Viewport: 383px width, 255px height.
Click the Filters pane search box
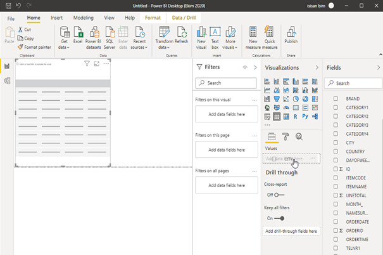click(226, 83)
